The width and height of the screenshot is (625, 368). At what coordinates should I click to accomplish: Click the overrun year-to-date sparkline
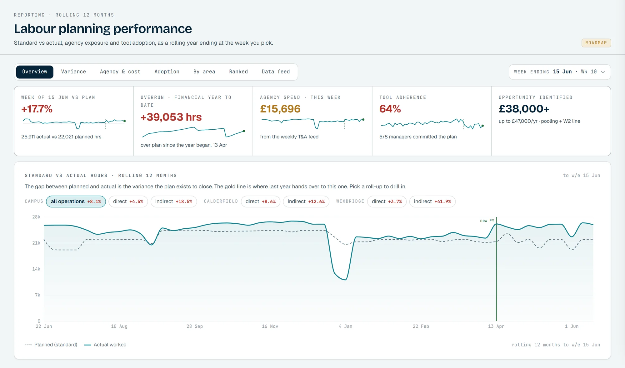click(193, 132)
